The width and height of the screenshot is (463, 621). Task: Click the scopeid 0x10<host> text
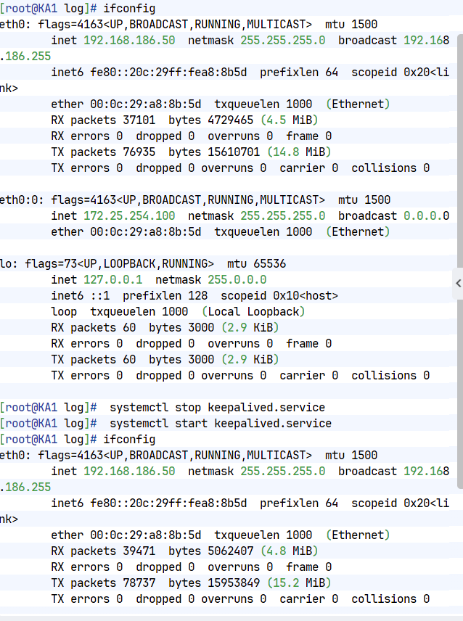click(x=279, y=296)
